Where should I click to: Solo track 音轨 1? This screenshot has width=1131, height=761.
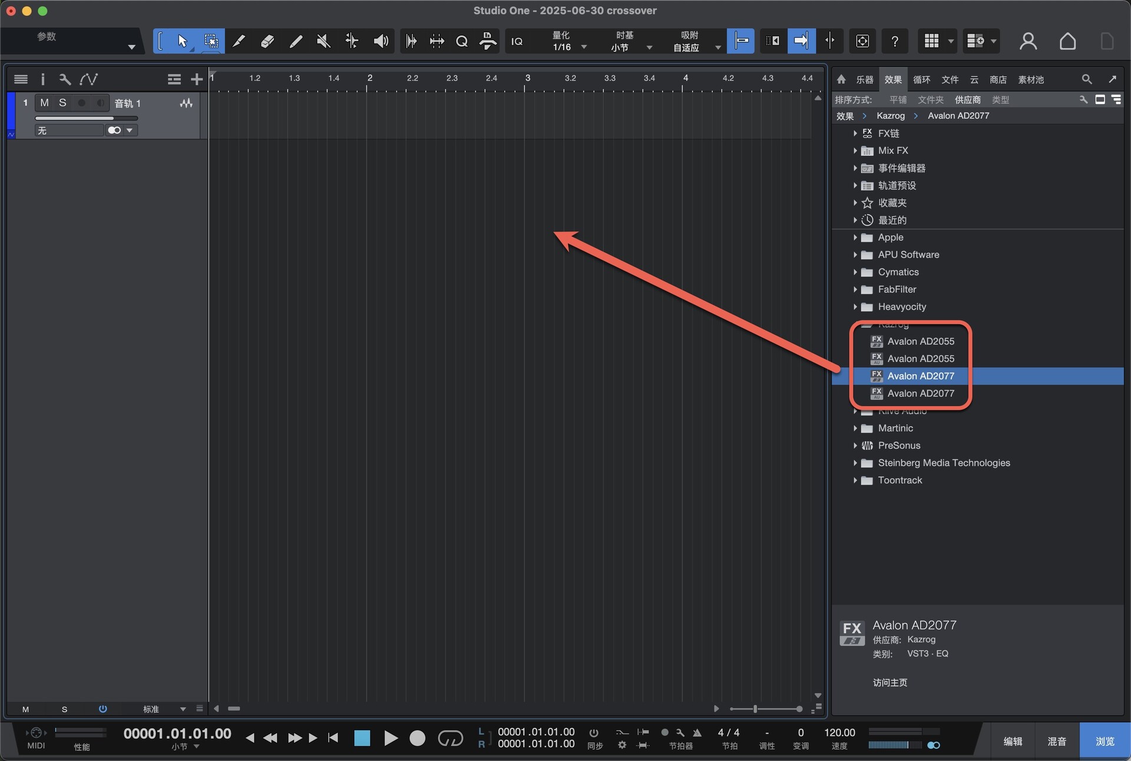pos(62,103)
